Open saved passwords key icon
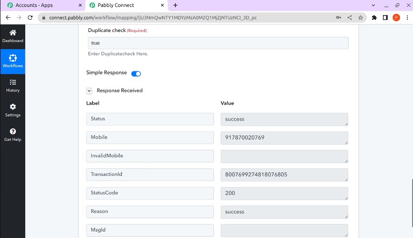The height and width of the screenshot is (238, 413). pos(338,18)
